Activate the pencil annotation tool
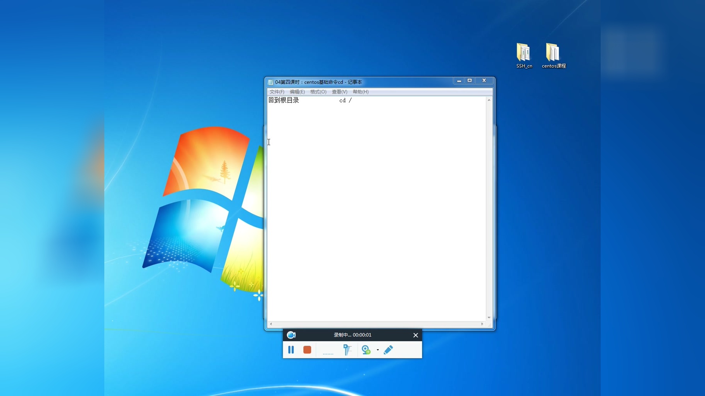 (x=388, y=350)
